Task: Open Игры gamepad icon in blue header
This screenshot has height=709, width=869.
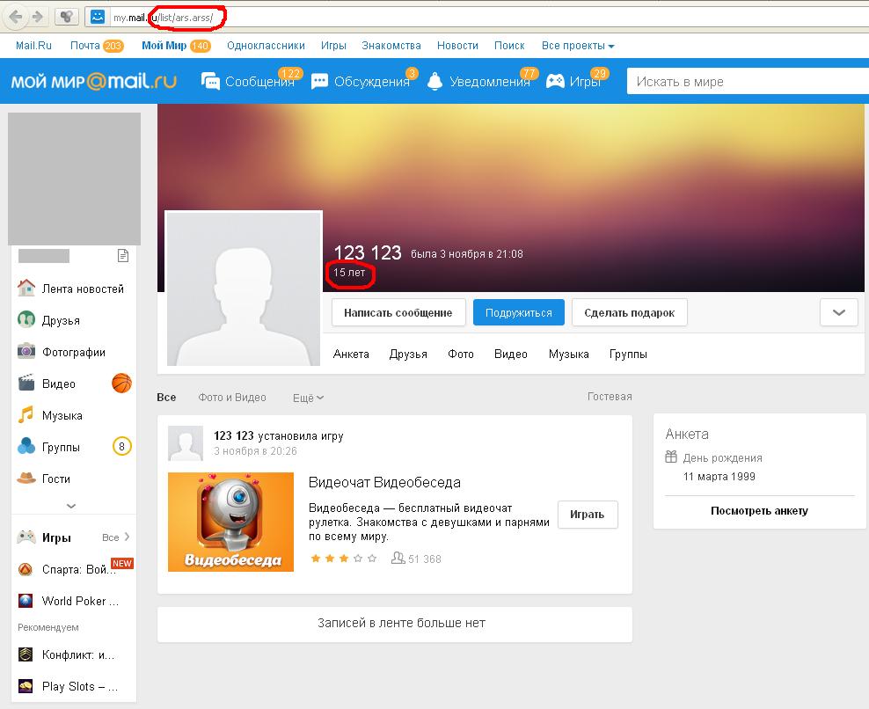Action: click(x=555, y=81)
